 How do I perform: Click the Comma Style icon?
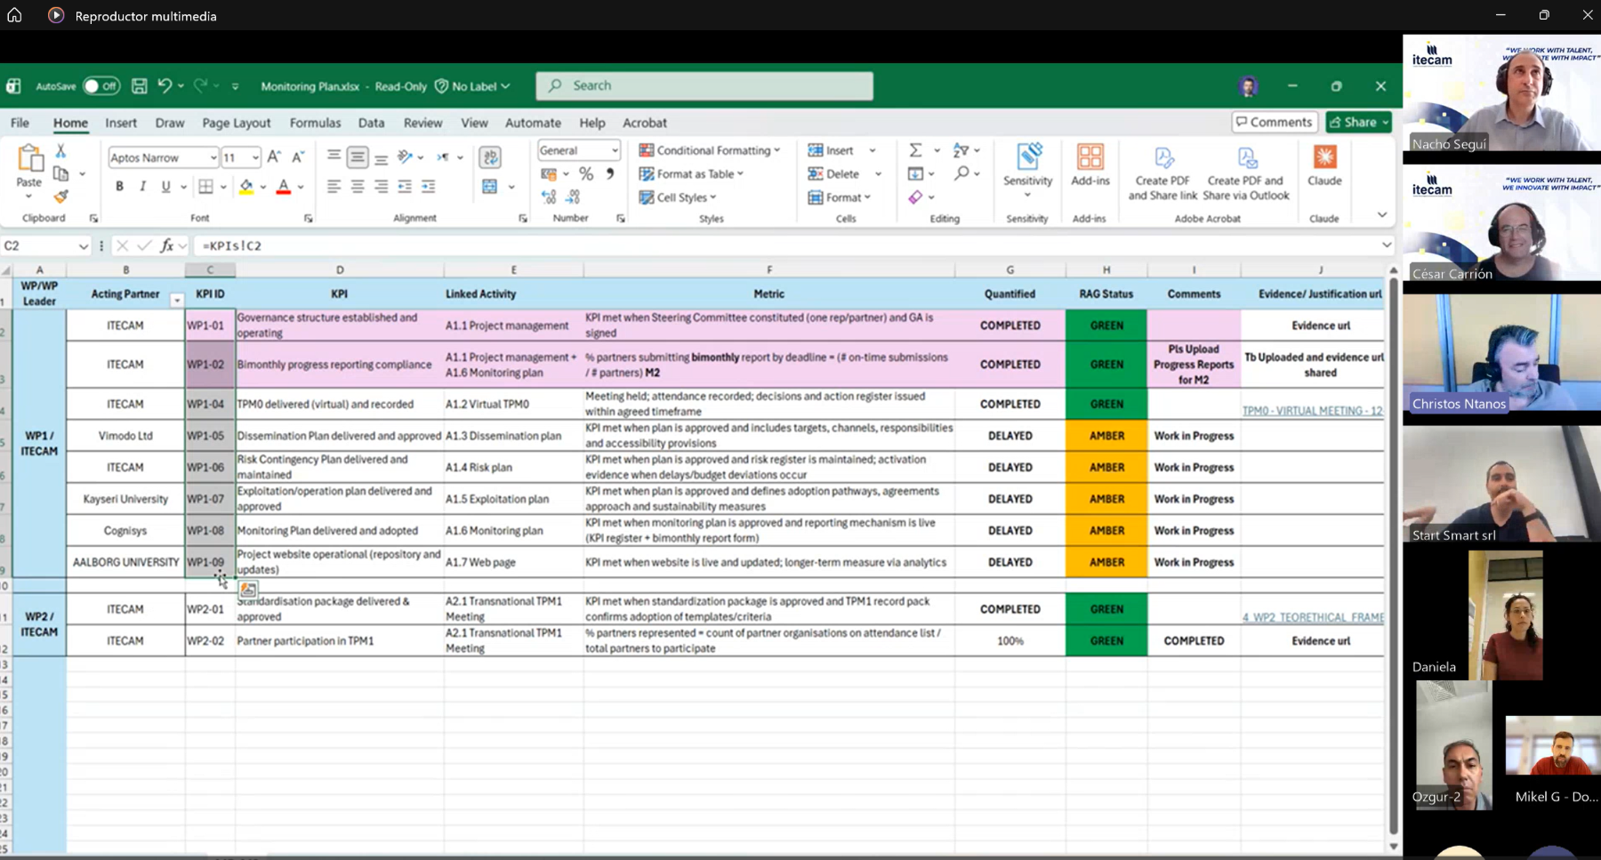point(610,173)
